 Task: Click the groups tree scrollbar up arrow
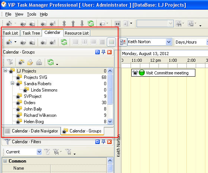click(x=110, y=71)
